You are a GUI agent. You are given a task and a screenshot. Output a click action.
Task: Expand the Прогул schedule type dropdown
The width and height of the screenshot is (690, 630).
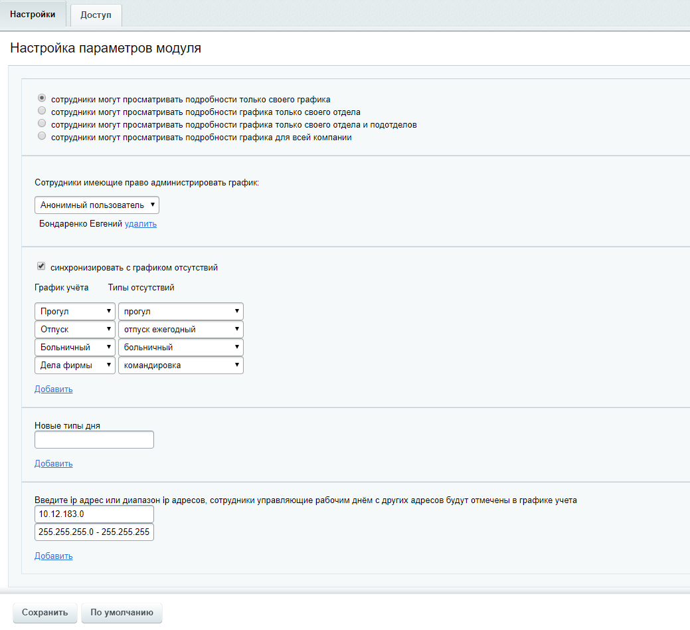(75, 311)
